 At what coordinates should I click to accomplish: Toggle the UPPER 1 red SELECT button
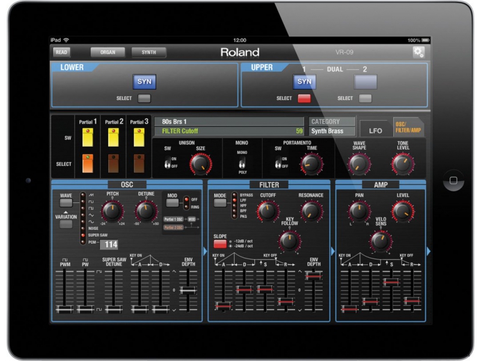tap(304, 98)
